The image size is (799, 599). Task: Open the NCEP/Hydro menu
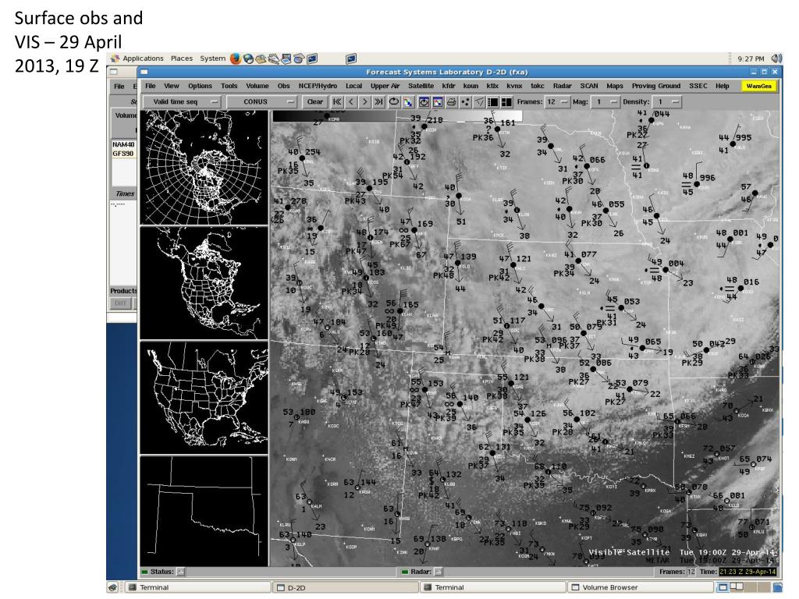coord(318,86)
